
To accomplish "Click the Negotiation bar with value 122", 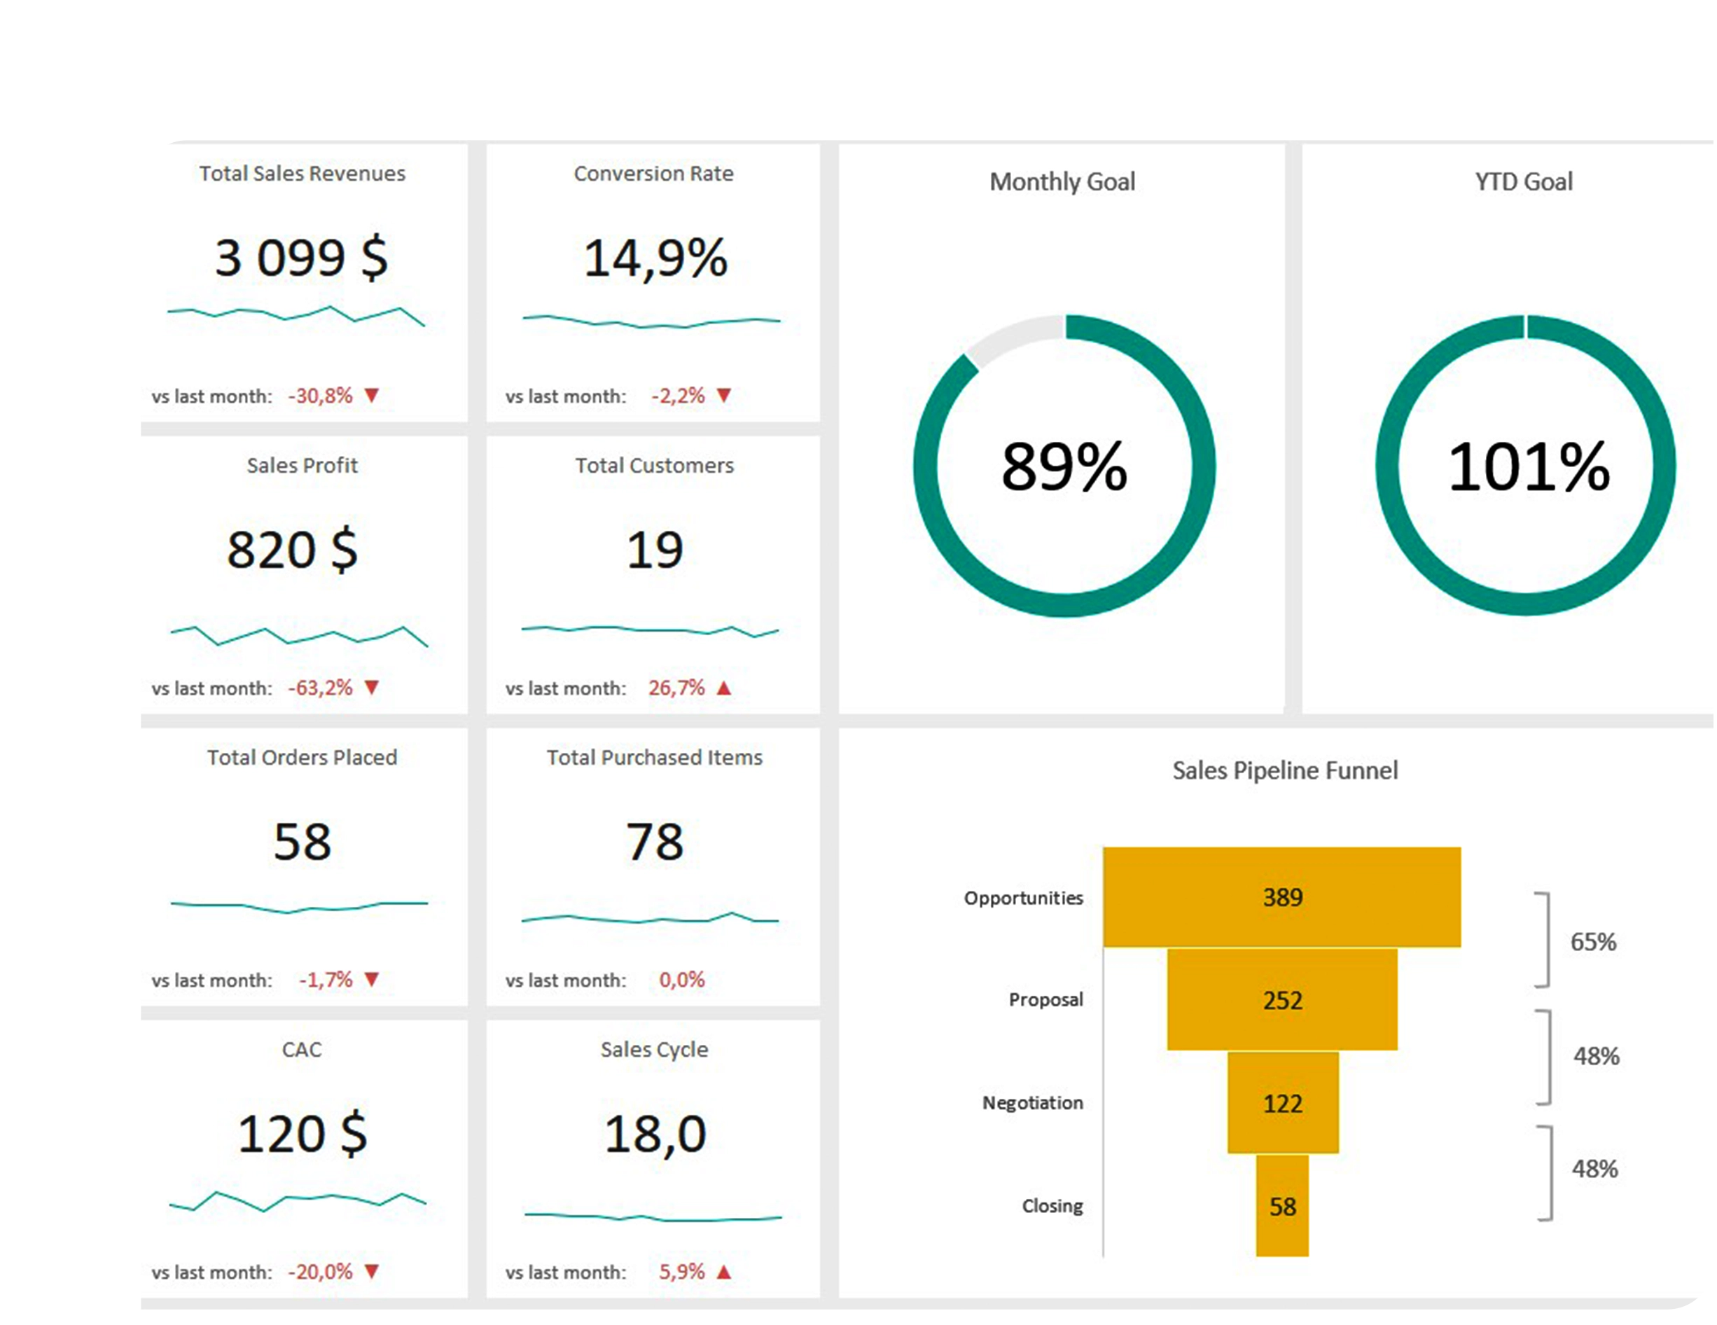I will (x=1282, y=1102).
